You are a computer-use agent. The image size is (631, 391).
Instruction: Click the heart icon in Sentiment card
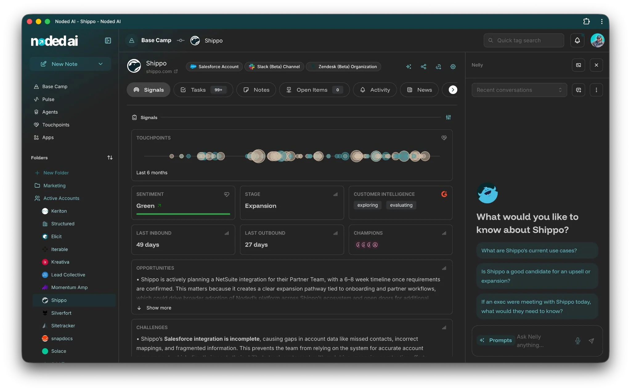pos(226,194)
